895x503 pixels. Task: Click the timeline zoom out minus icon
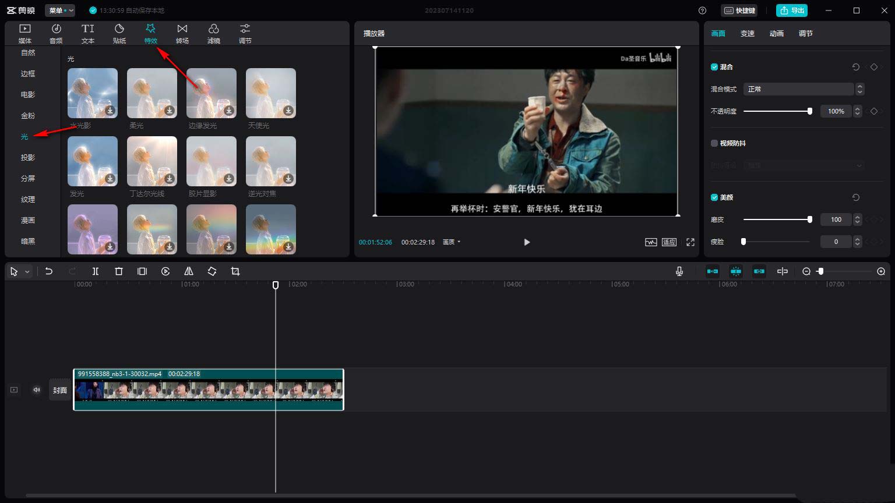[x=806, y=271]
